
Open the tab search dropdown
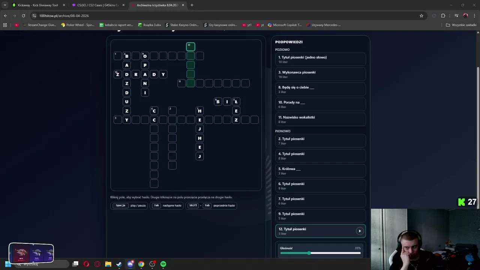(x=5, y=5)
